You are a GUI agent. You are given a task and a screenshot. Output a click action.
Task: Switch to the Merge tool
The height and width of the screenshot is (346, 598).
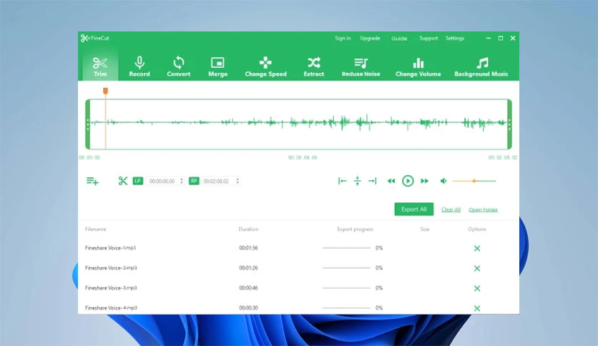(217, 66)
